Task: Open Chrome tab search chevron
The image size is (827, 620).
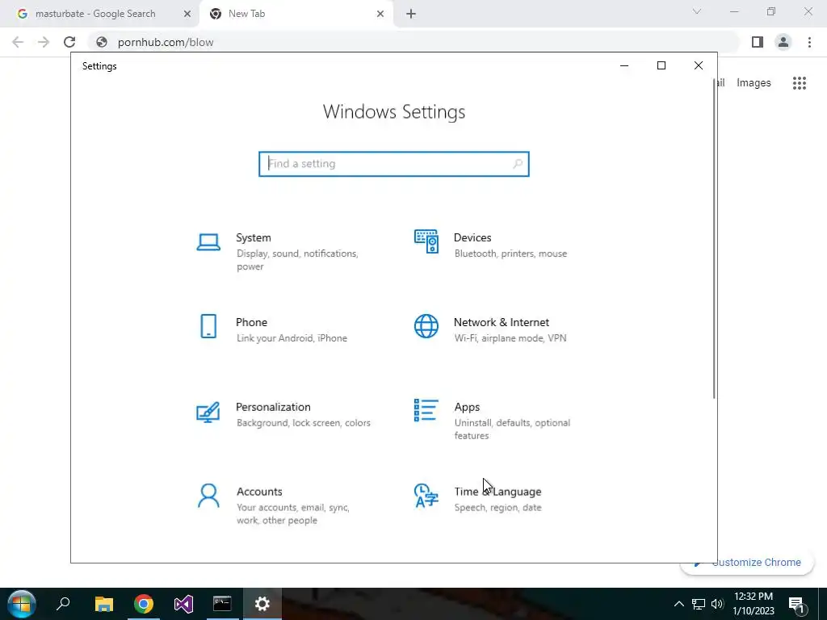Action: pos(697,11)
